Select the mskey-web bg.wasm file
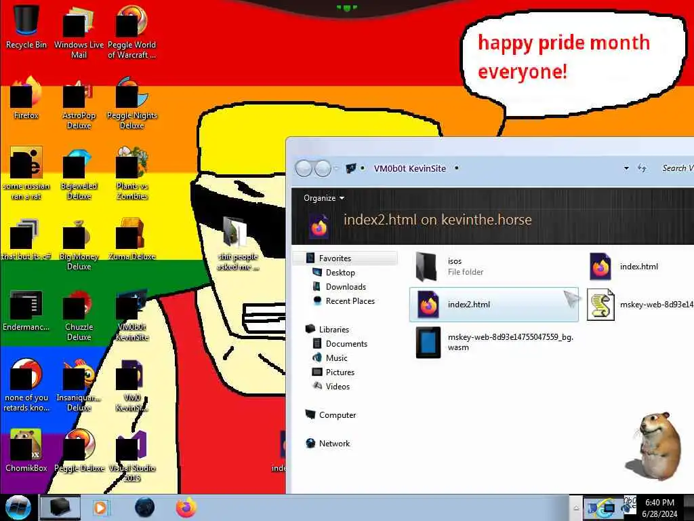Image resolution: width=694 pixels, height=521 pixels. (x=495, y=342)
